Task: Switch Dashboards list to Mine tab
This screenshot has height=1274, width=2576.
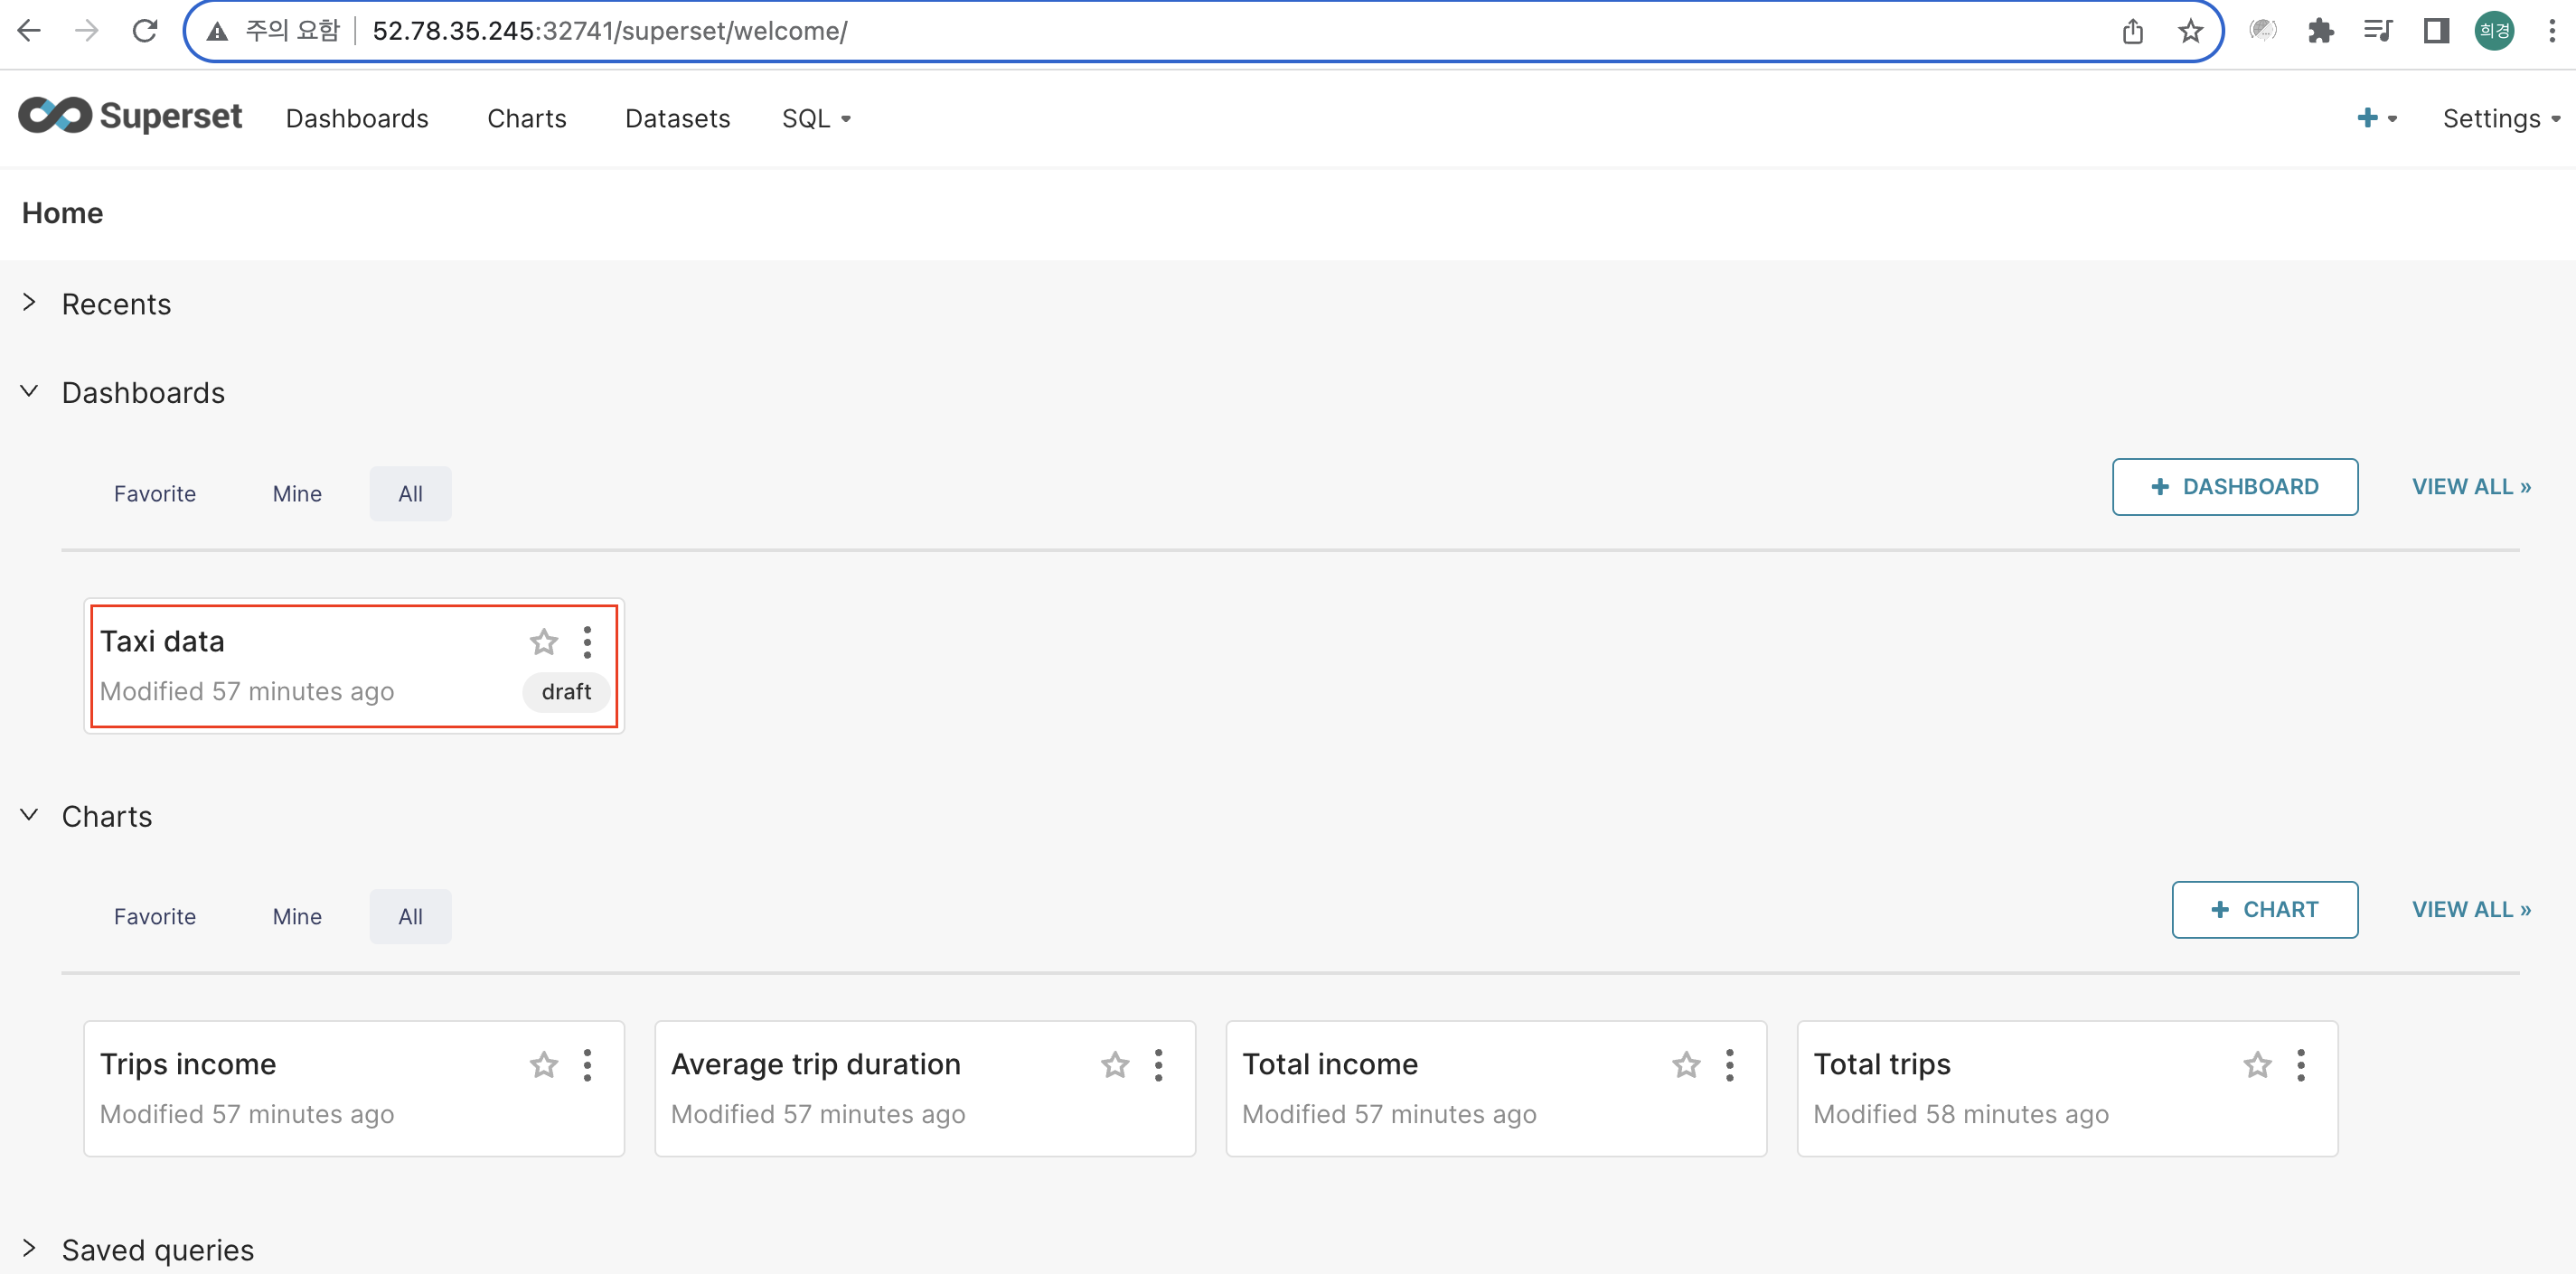Action: [x=297, y=493]
